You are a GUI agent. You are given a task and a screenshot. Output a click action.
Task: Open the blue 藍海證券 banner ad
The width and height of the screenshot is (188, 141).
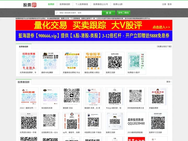click(x=94, y=36)
